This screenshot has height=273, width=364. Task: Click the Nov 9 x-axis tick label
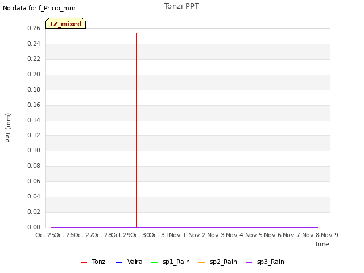(x=329, y=235)
